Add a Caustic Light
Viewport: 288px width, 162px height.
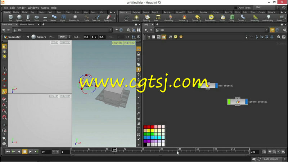point(243,18)
